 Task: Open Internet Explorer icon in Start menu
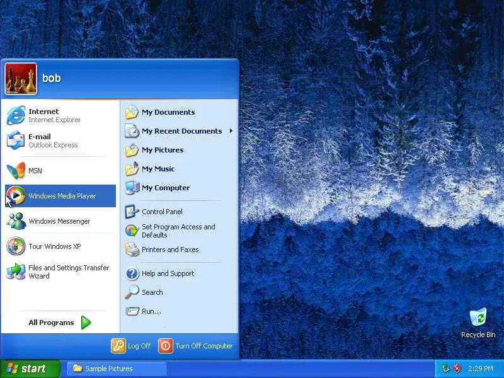(x=16, y=115)
